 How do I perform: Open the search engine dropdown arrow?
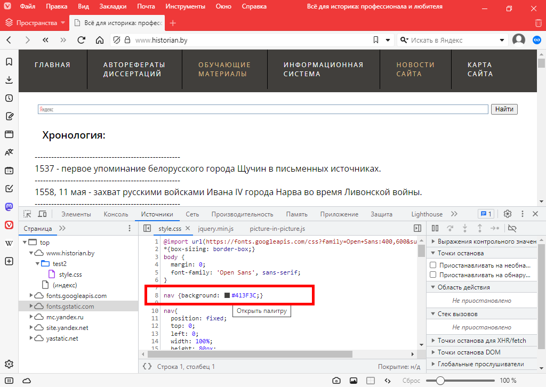(x=502, y=40)
